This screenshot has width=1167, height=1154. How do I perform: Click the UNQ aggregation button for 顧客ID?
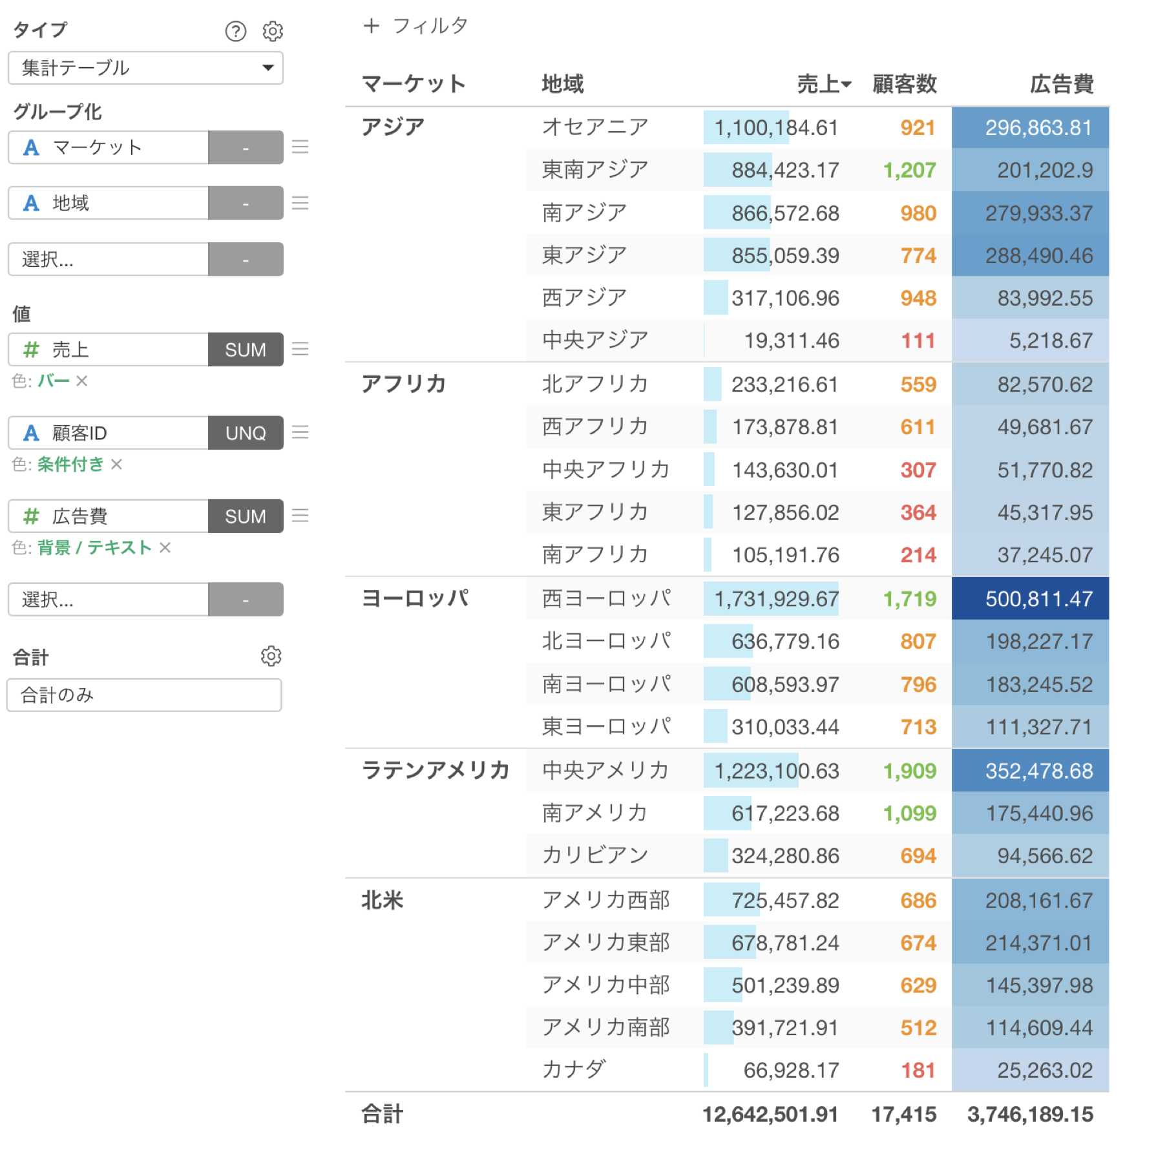tap(246, 432)
